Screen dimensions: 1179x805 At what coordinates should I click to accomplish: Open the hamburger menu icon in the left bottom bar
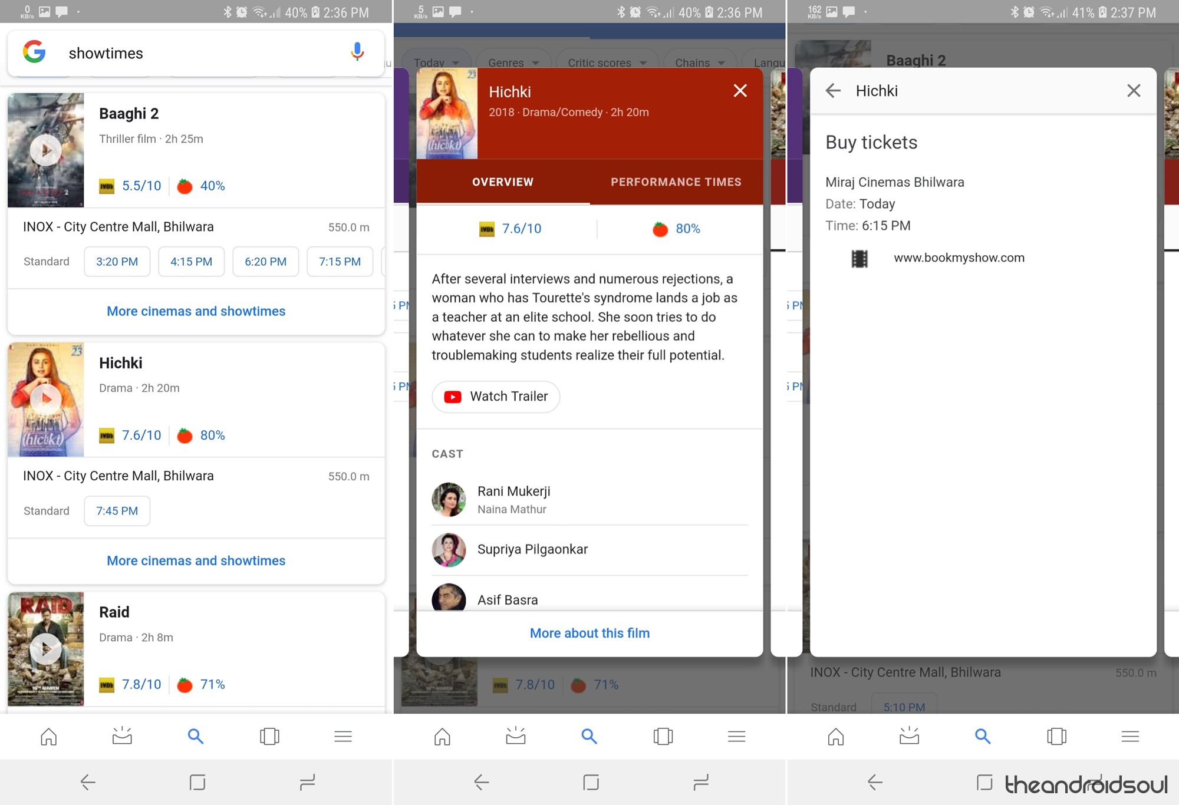342,736
